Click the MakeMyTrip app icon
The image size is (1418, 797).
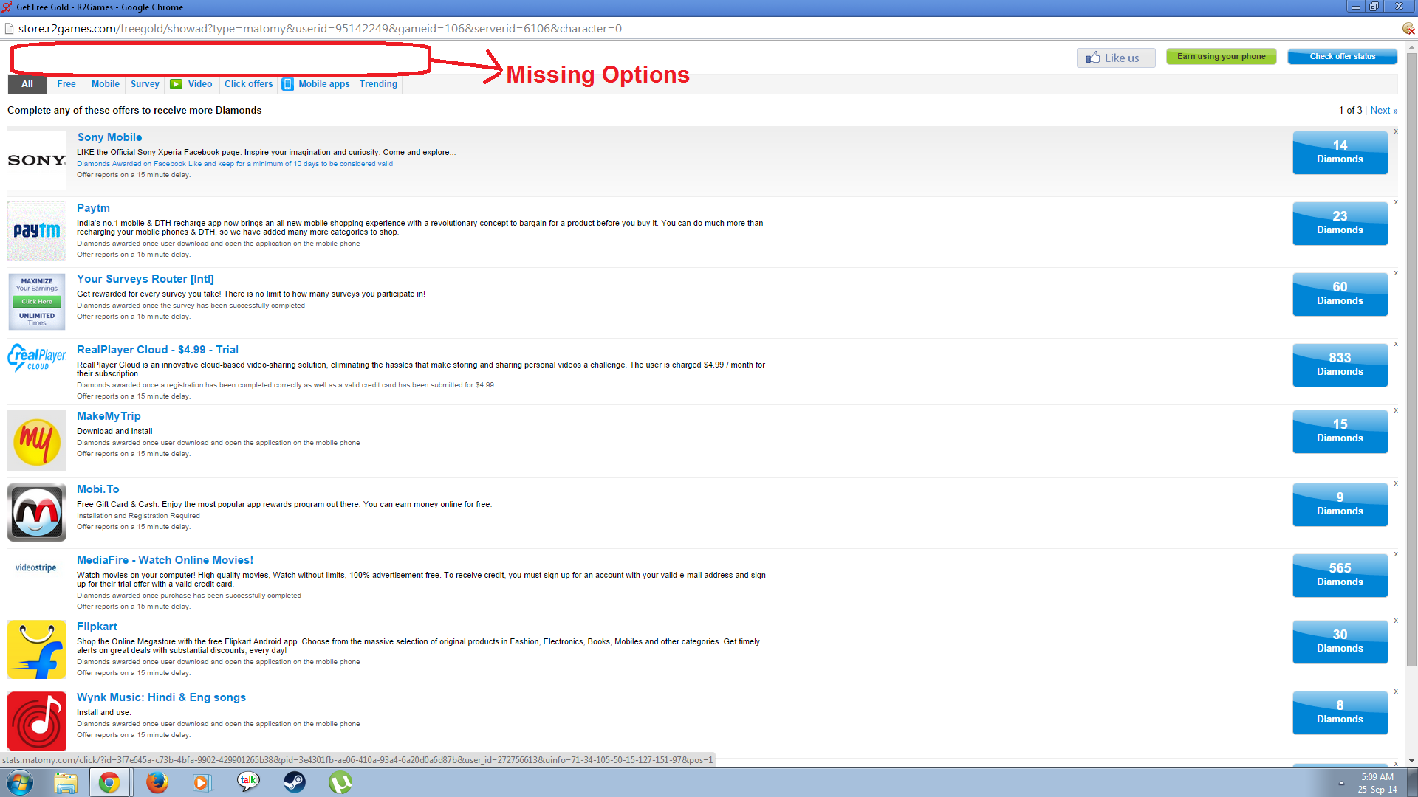(x=36, y=441)
